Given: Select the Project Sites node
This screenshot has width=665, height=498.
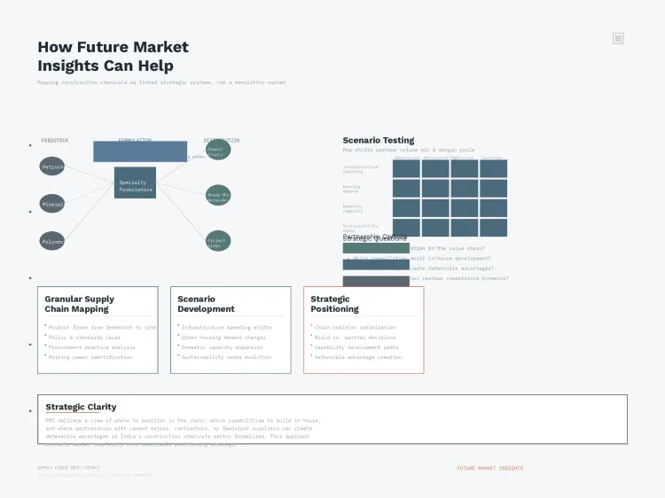Looking at the screenshot, I should (x=217, y=241).
